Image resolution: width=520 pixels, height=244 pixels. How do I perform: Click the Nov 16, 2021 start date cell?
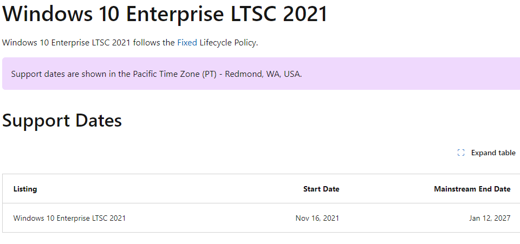(x=317, y=218)
